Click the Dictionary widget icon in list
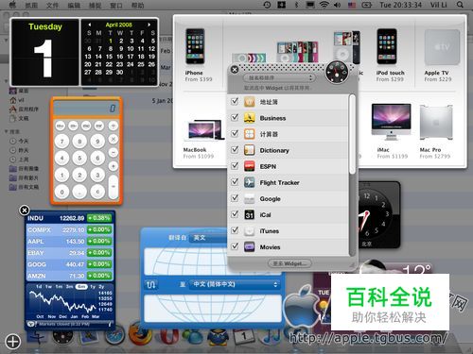Screen dimensions: 473x354 [250, 150]
